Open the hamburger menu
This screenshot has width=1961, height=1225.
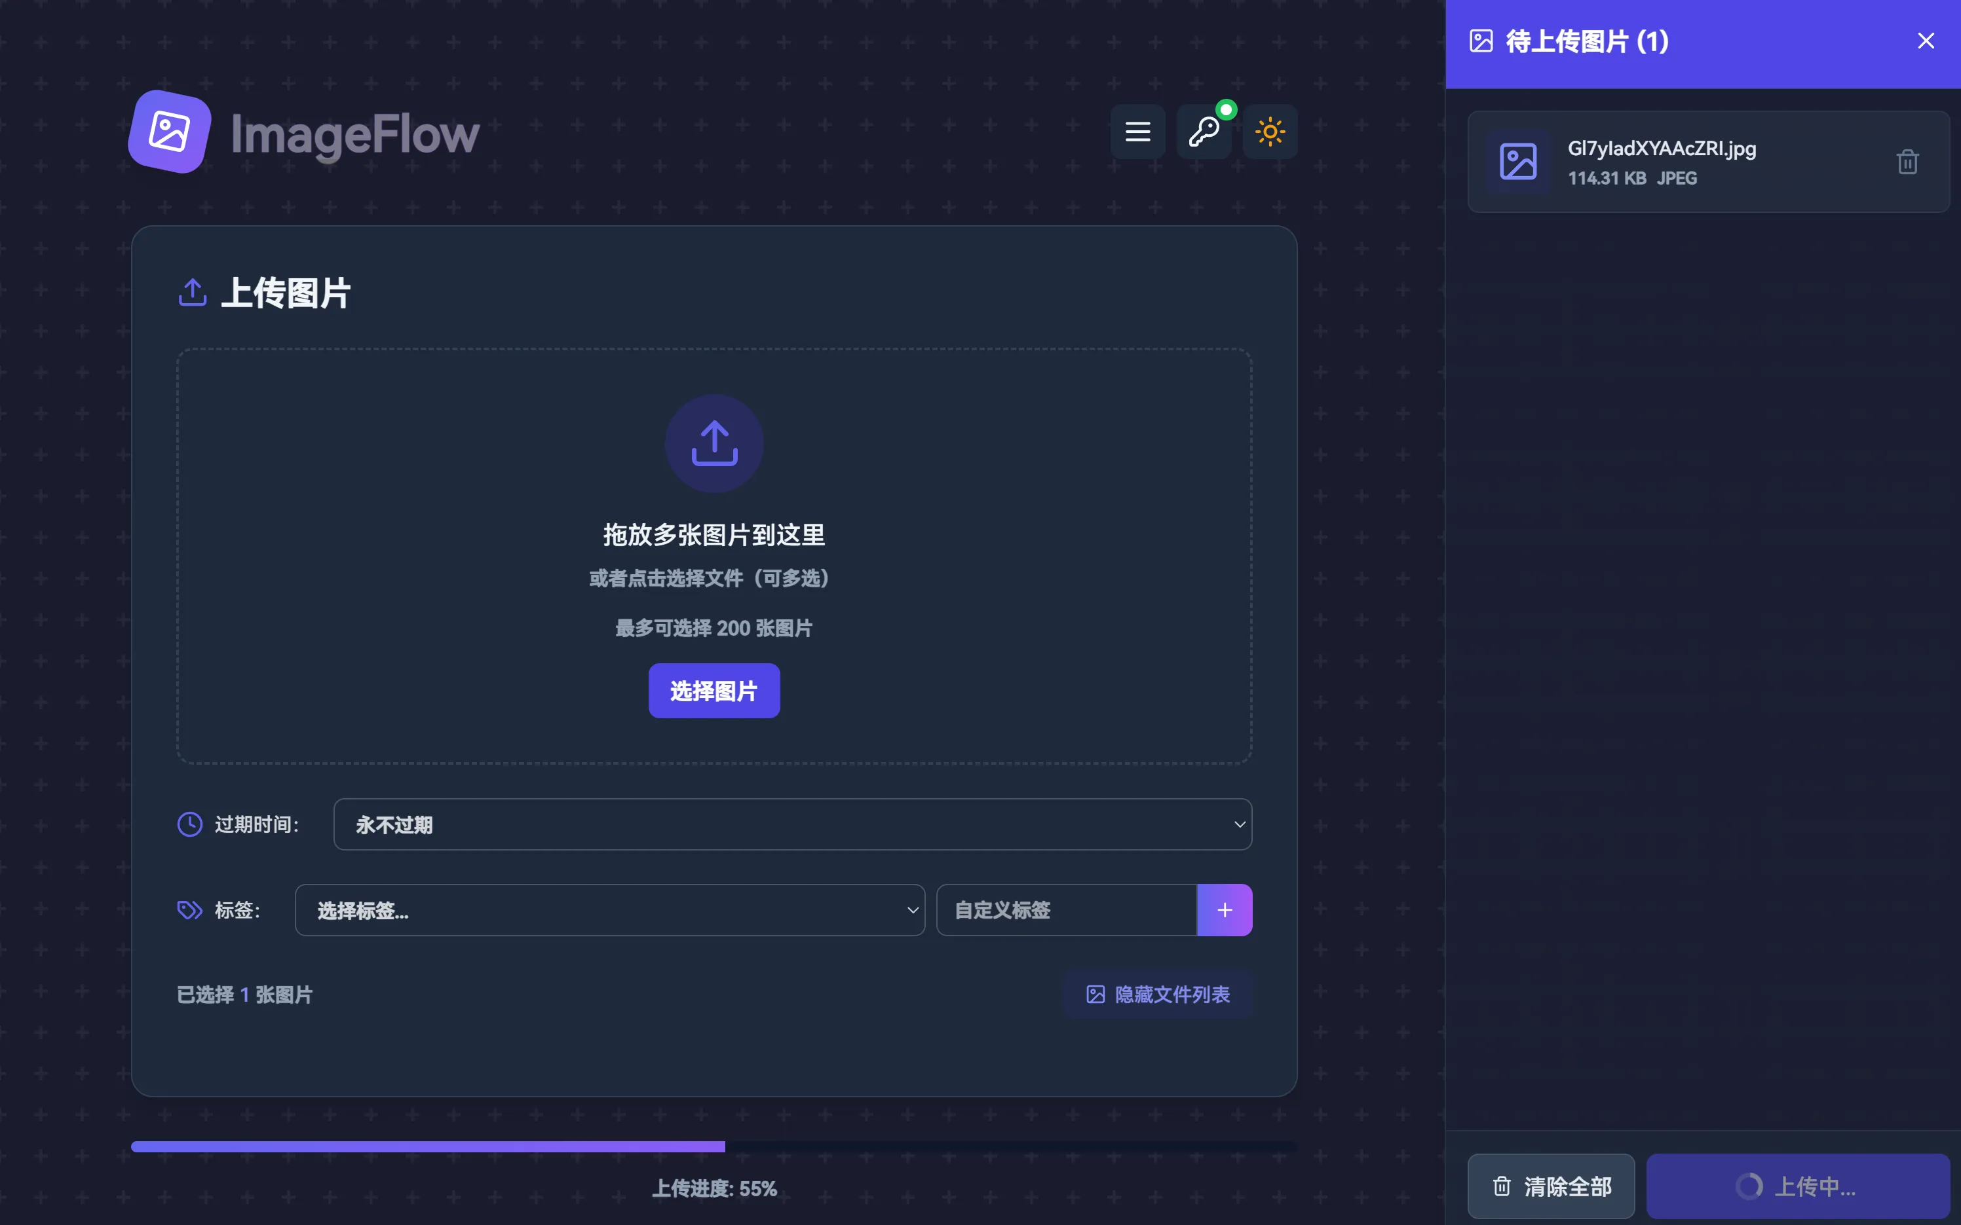(x=1137, y=131)
